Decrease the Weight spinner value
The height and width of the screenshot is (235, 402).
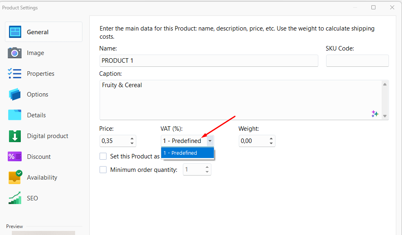click(271, 143)
